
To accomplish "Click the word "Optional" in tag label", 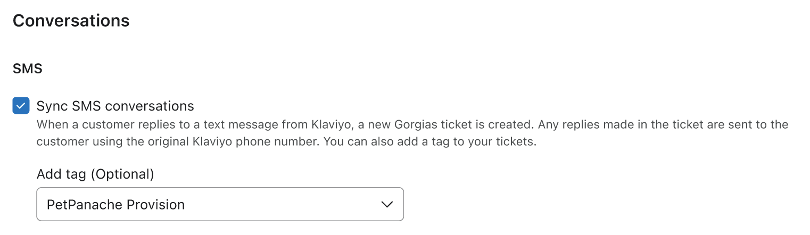I will tap(122, 174).
